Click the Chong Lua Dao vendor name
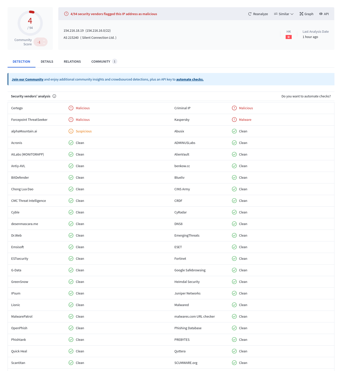This screenshot has height=371, width=338. click(x=22, y=189)
